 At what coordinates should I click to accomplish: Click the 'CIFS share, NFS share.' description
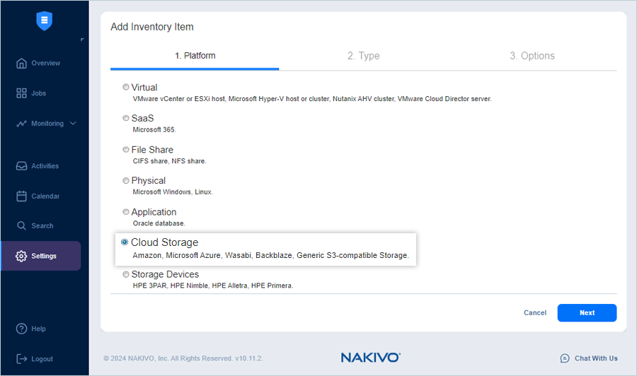[x=169, y=161]
